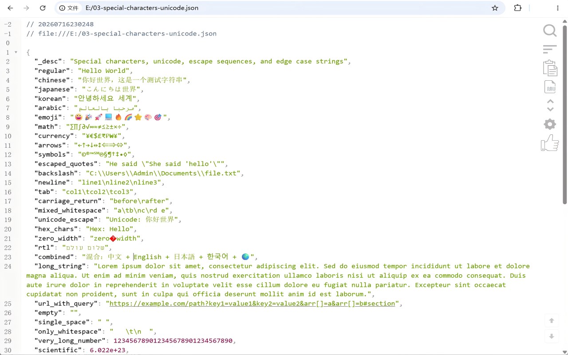Collapse the root object at line 1

pos(16,52)
